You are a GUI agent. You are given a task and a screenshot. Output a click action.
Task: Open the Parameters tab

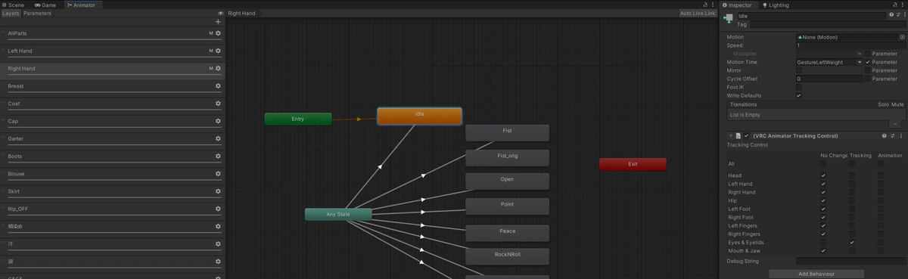(x=37, y=14)
